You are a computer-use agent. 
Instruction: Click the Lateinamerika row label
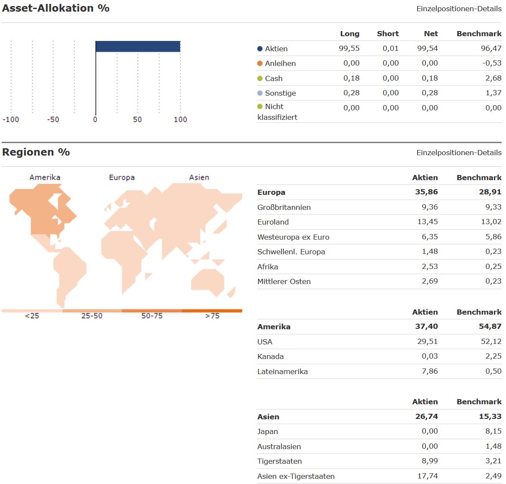[x=282, y=372]
